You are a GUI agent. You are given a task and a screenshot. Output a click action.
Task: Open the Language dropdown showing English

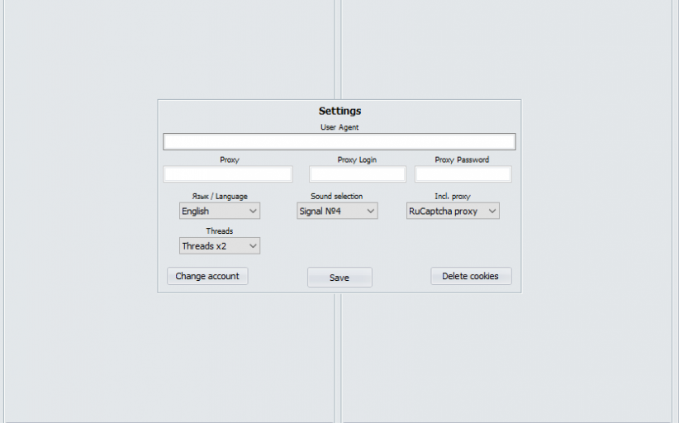(x=220, y=211)
